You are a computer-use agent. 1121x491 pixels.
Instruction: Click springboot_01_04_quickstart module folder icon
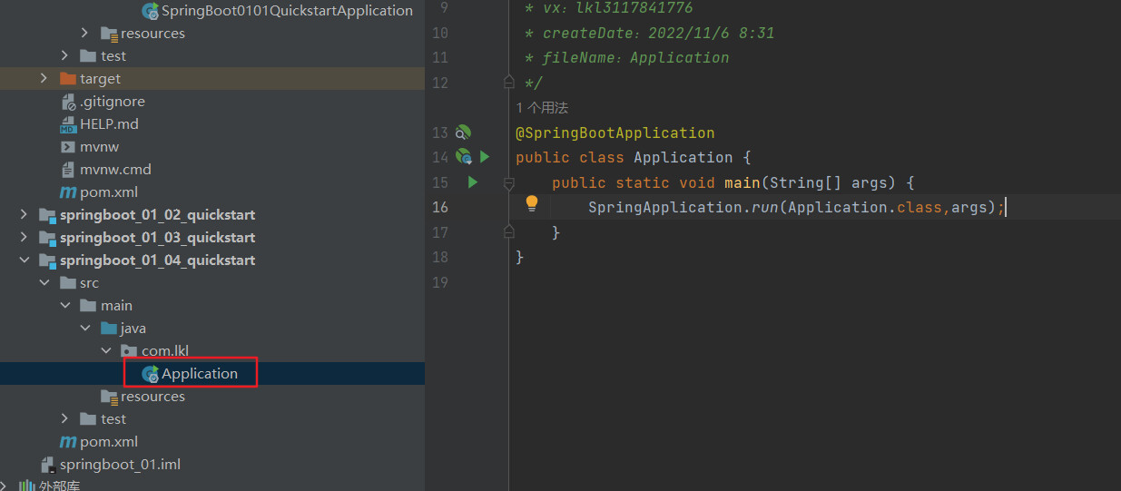point(47,260)
